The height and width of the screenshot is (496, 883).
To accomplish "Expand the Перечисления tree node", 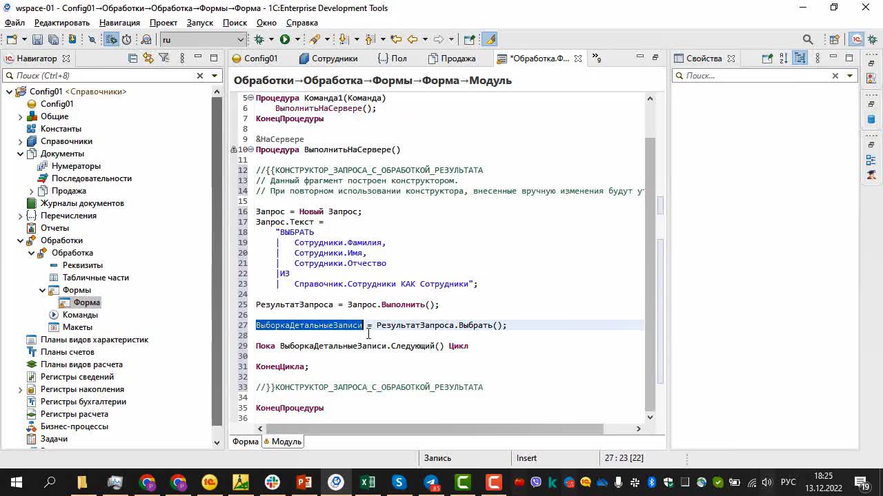I will coord(20,216).
